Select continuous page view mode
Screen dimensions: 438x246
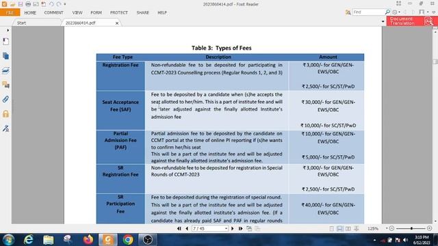coord(339,229)
